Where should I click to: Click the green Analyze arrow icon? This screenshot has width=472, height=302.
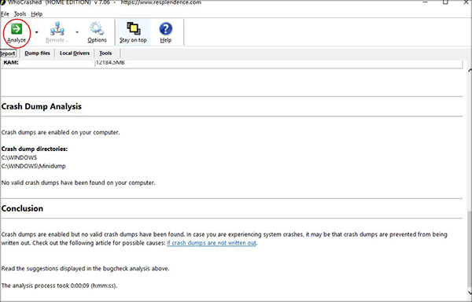pos(17,29)
